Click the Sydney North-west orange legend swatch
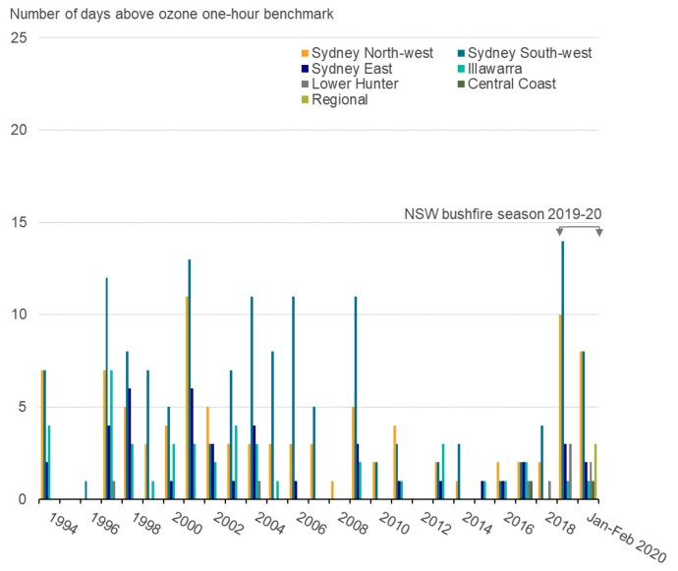Viewport: 678px width, 571px height. [x=305, y=53]
